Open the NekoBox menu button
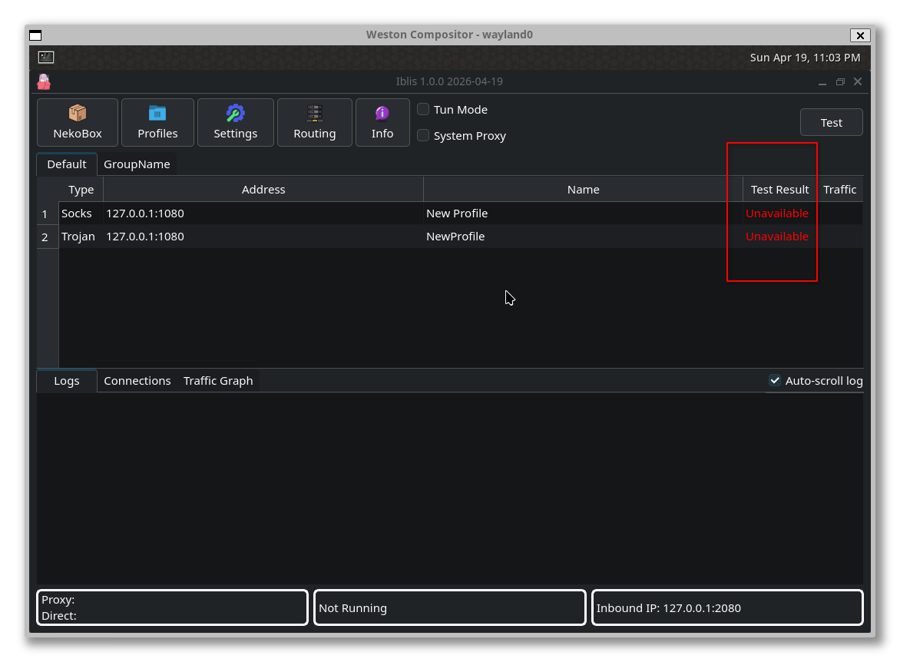The height and width of the screenshot is (662, 900). (78, 122)
